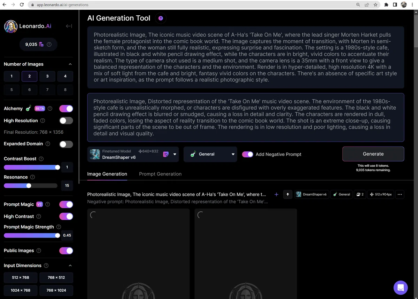Select the 512 × 768 dimension preset
Image resolution: width=418 pixels, height=299 pixels.
coord(21,277)
